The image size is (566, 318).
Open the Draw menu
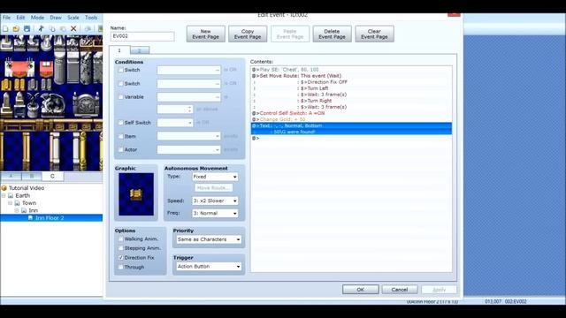[56, 18]
